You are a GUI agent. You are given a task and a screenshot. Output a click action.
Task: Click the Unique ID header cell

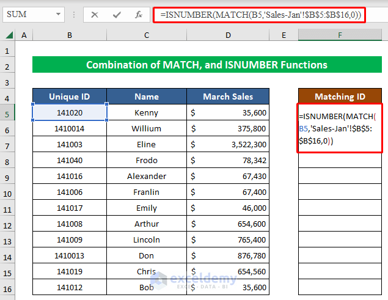[70, 97]
